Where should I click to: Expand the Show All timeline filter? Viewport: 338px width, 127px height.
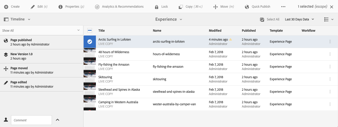41,30
